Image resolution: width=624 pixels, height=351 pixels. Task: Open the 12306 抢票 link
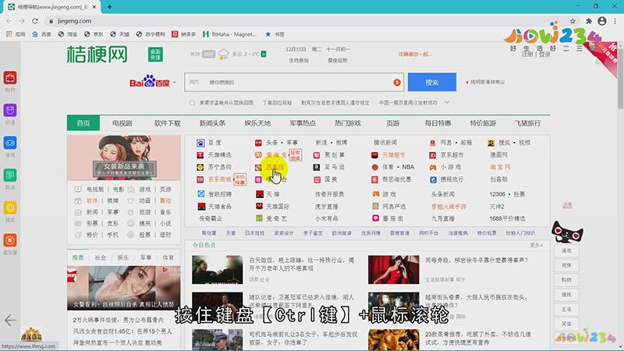point(507,194)
